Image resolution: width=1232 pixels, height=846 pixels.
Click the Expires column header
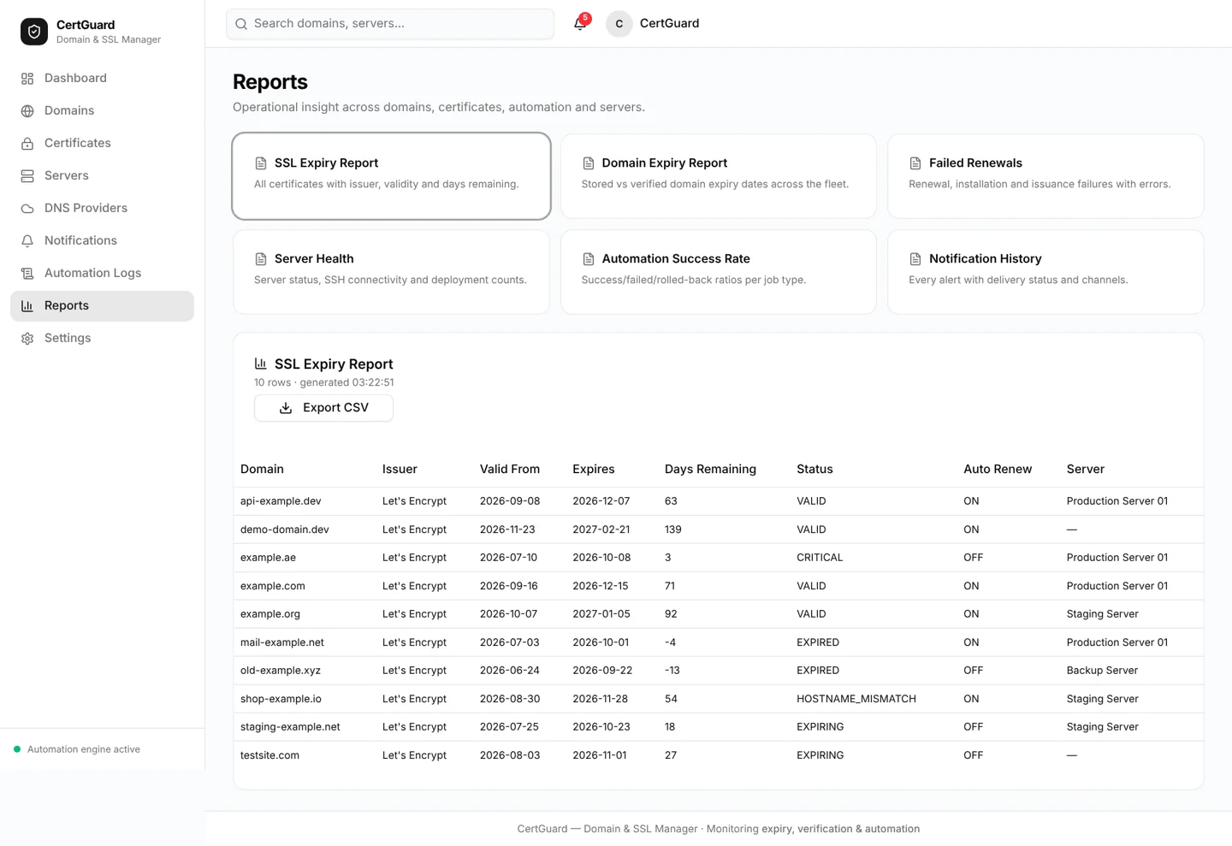click(x=594, y=470)
